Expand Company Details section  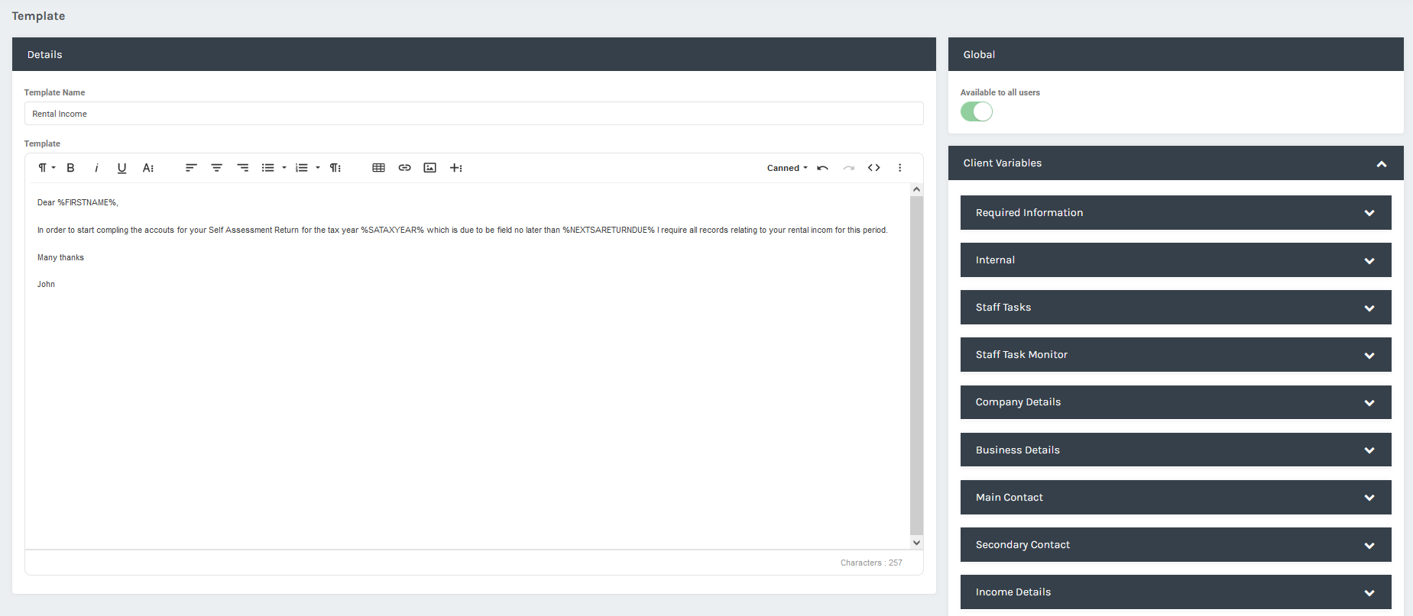tap(1176, 402)
